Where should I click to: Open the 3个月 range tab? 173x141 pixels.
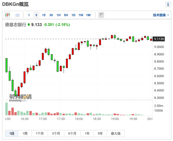56,133
